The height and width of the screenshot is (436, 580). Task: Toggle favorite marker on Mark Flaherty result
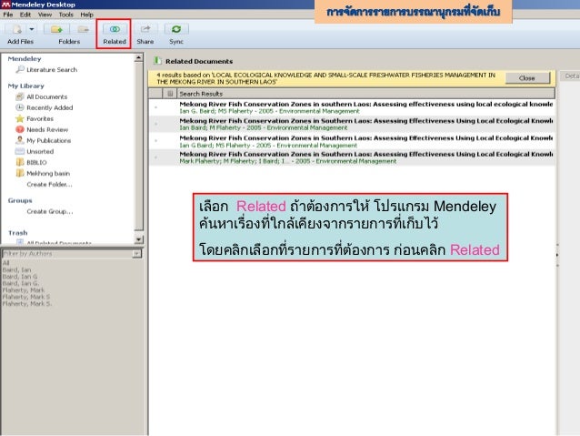point(155,157)
